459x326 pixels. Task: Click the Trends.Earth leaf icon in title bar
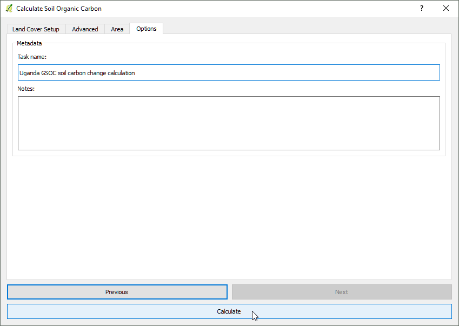click(9, 9)
